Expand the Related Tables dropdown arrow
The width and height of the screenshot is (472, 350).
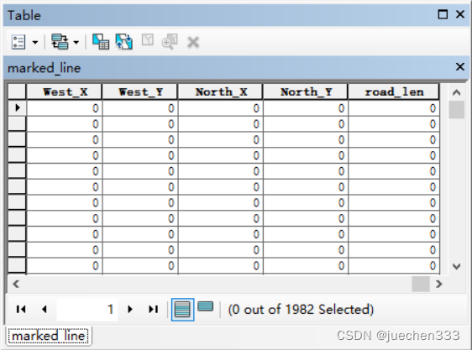[x=76, y=42]
